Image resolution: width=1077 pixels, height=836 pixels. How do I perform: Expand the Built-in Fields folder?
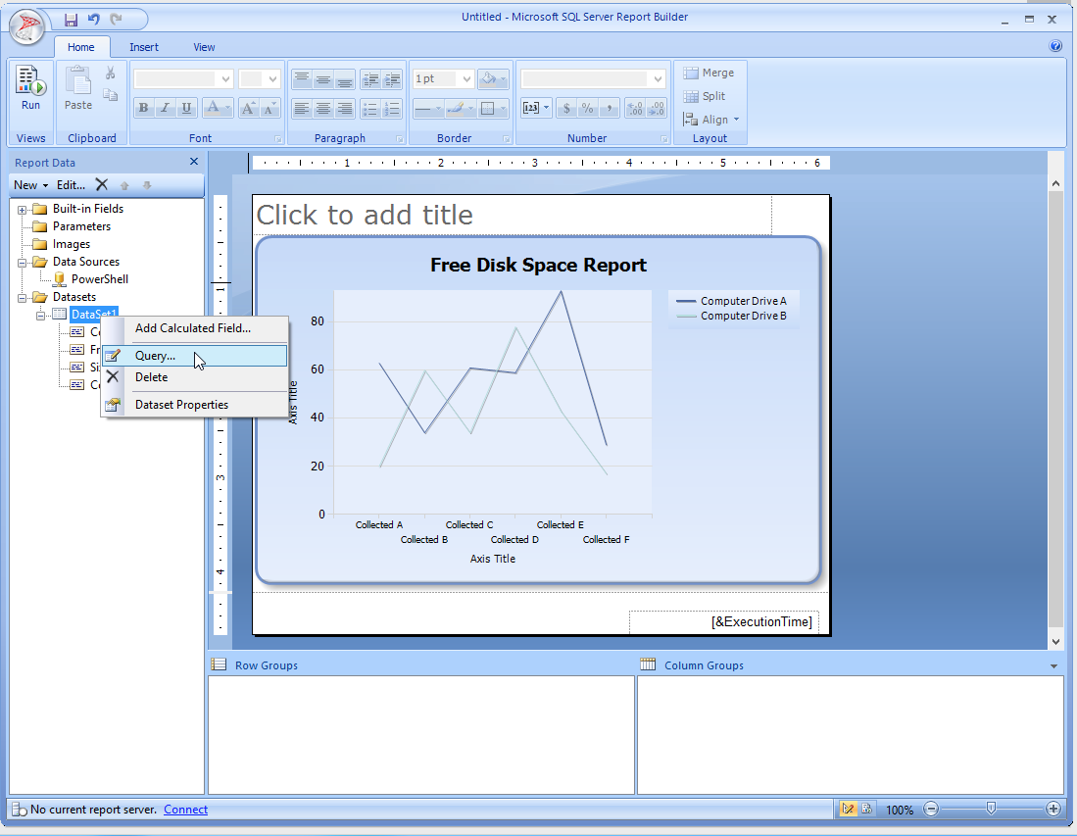(x=23, y=210)
